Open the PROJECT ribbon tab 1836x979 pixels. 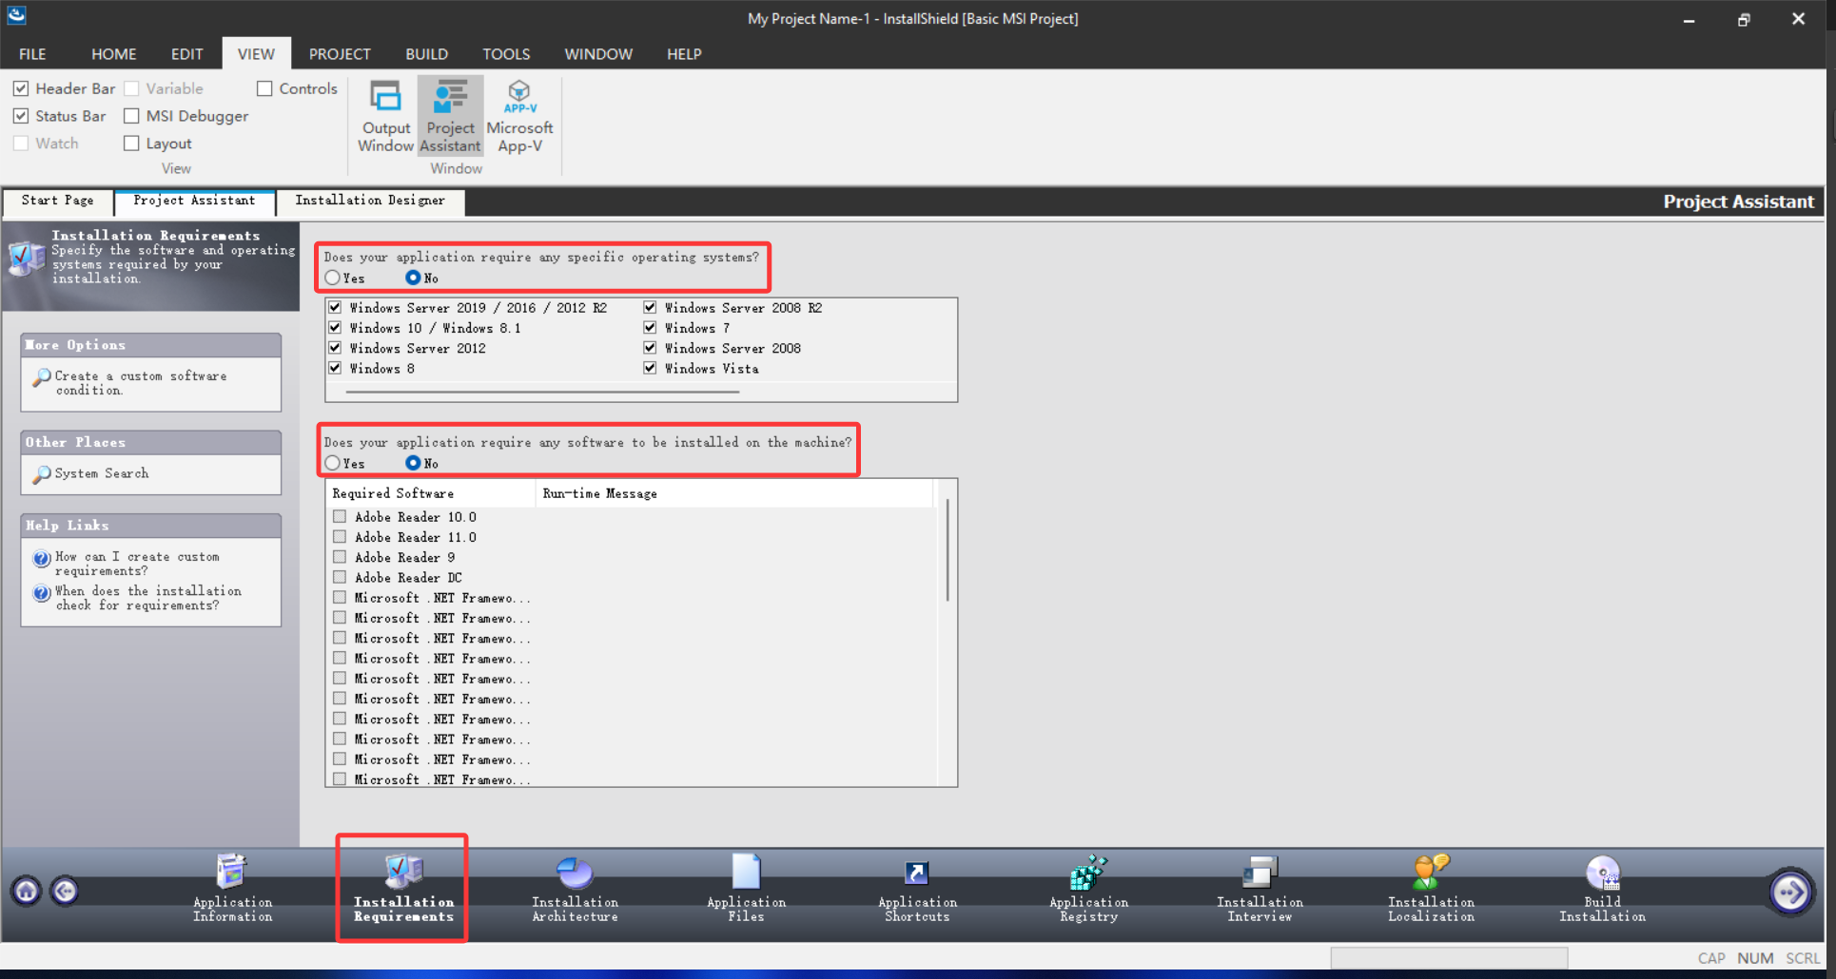pos(340,54)
